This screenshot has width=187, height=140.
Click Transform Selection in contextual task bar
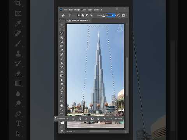pyautogui.click(x=86, y=119)
